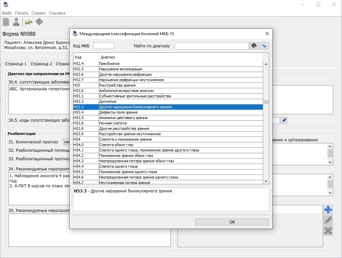
Task: Switch to the Страница 2 tab
Action: pos(41,64)
